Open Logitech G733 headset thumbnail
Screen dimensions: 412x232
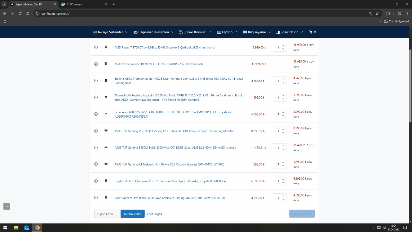[106, 181]
